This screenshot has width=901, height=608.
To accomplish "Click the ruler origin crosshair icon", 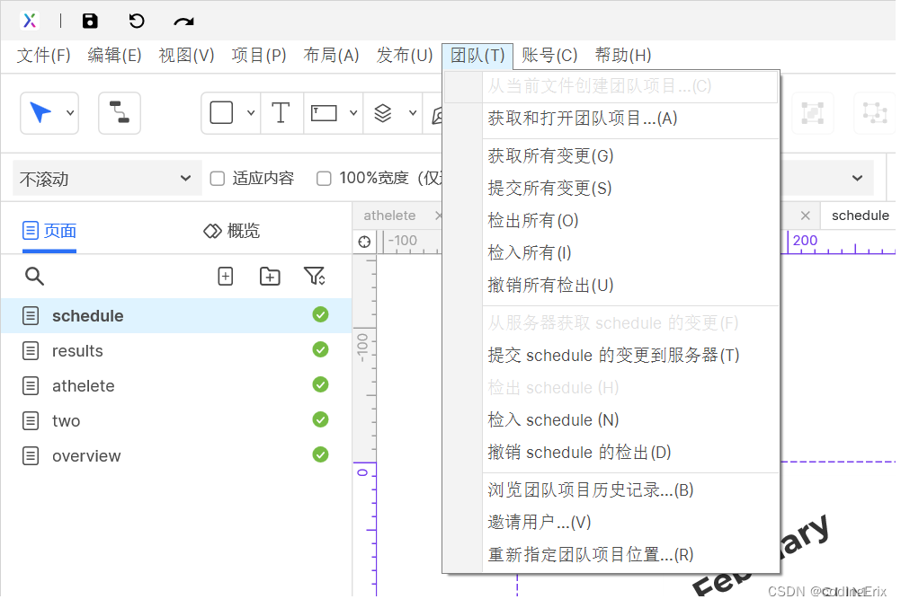I will click(x=364, y=242).
